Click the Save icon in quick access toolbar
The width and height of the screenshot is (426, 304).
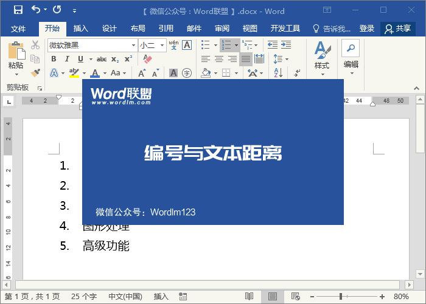tap(18, 10)
